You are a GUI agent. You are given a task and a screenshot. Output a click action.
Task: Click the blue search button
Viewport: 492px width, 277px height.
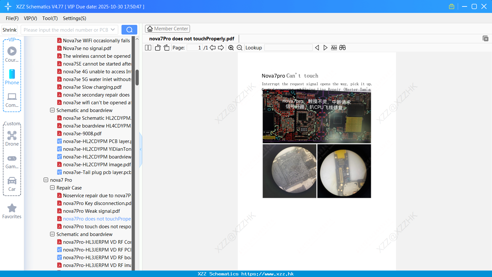click(129, 30)
